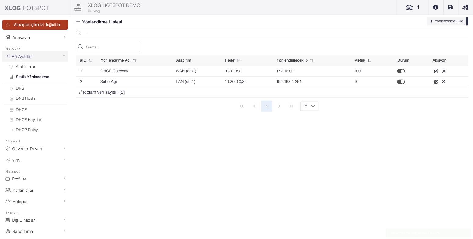Viewport: 473px width, 239px height.
Task: Open DNS Hosts item
Action: [x=25, y=98]
